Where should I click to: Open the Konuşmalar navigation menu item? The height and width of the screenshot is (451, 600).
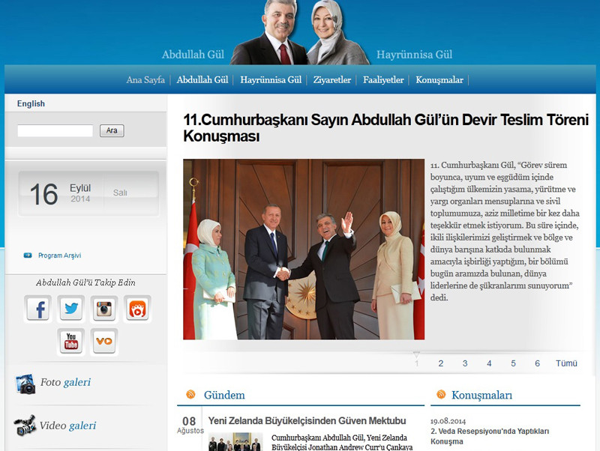point(439,80)
